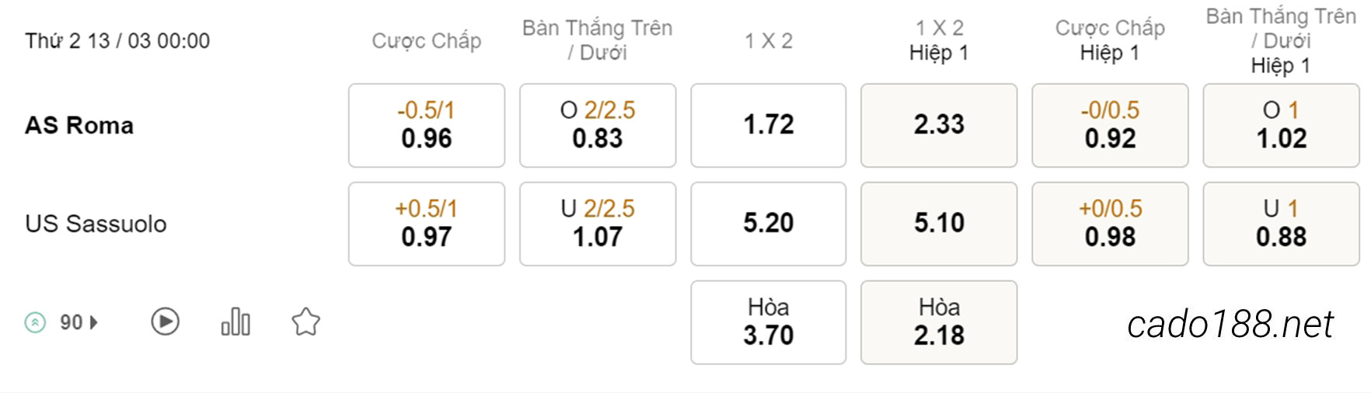Pick first-half Over 1 at 1.02
This screenshot has width=1371, height=393.
point(1281,125)
